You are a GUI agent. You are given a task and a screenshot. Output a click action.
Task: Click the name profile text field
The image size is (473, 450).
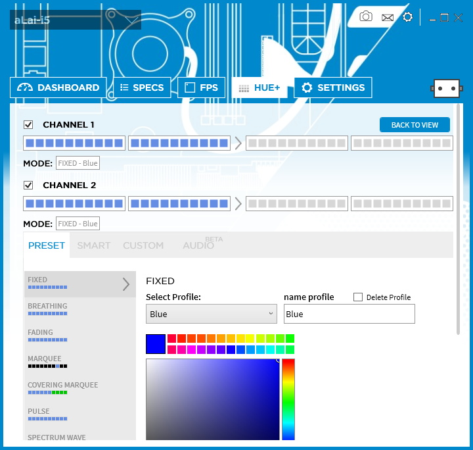[x=349, y=314]
